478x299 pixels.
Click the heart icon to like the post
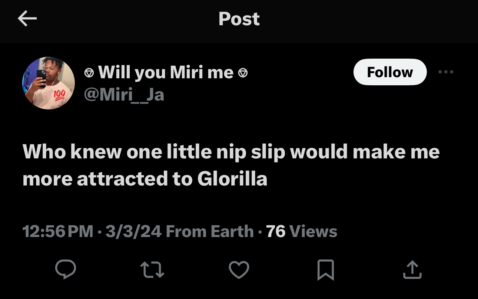[x=239, y=270]
